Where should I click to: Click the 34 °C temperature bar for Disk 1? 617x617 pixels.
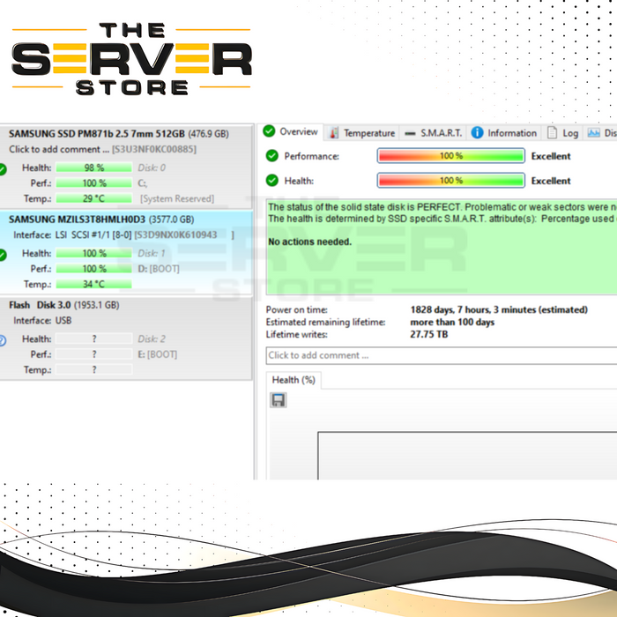tap(93, 284)
